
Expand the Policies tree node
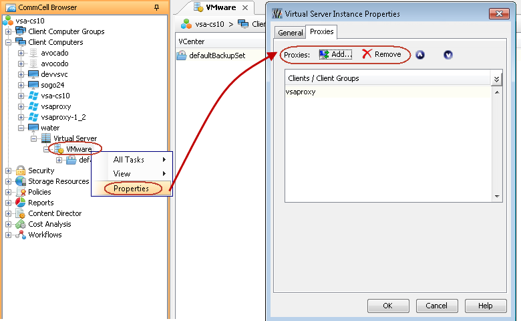click(x=8, y=192)
